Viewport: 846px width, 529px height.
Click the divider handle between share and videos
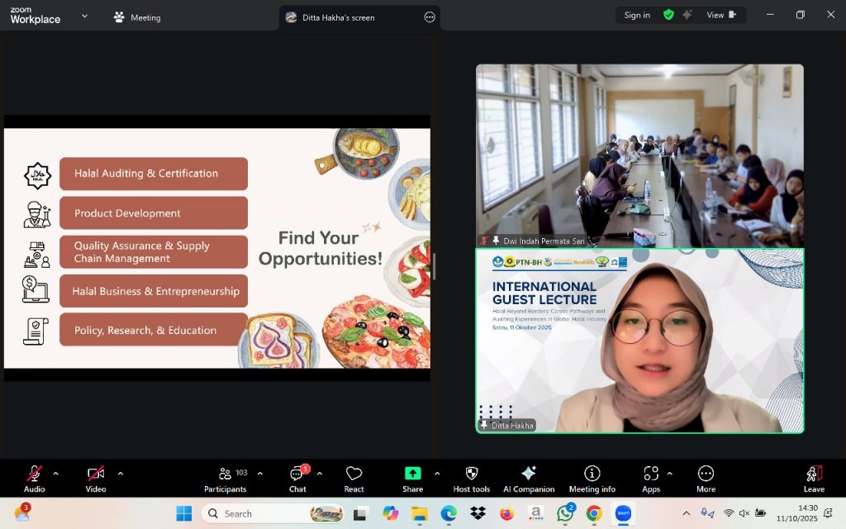click(434, 266)
